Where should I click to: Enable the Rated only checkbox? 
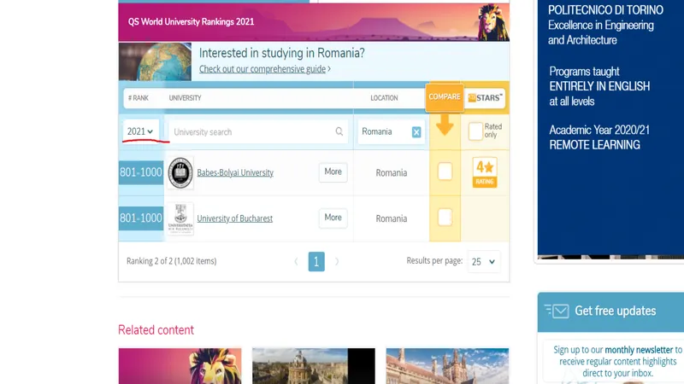[475, 131]
